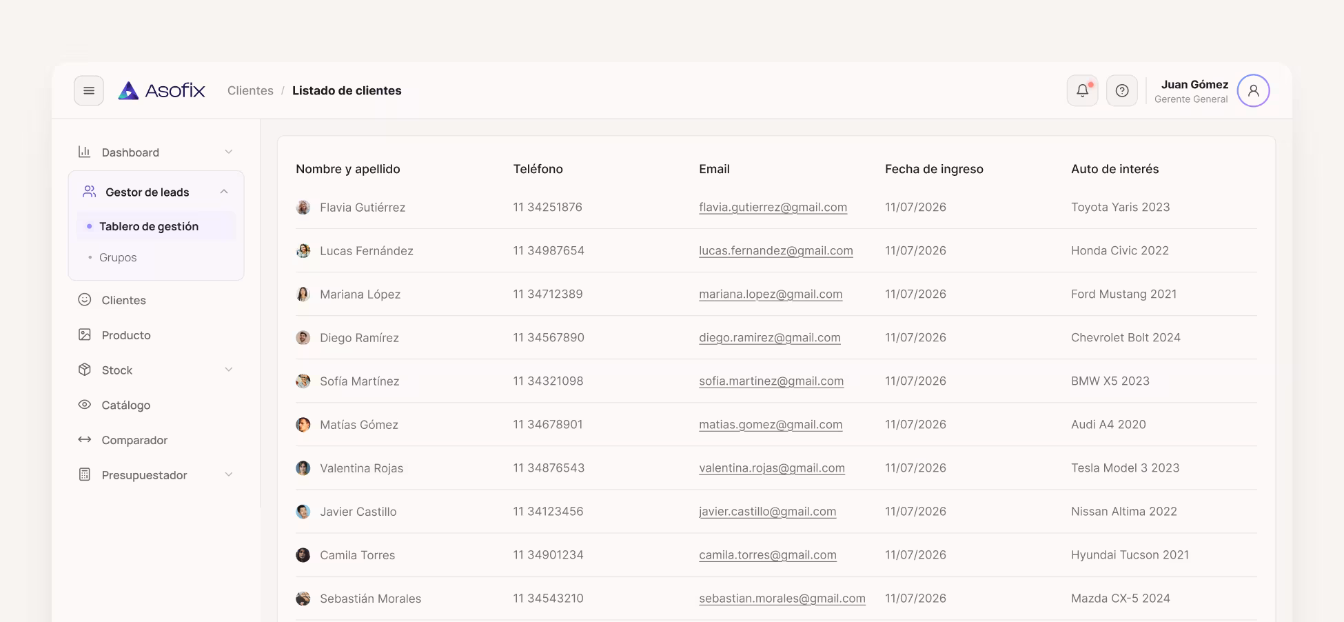Screen dimensions: 1344x622
Task: Click Listado de clientes breadcrumb title
Action: pyautogui.click(x=347, y=90)
